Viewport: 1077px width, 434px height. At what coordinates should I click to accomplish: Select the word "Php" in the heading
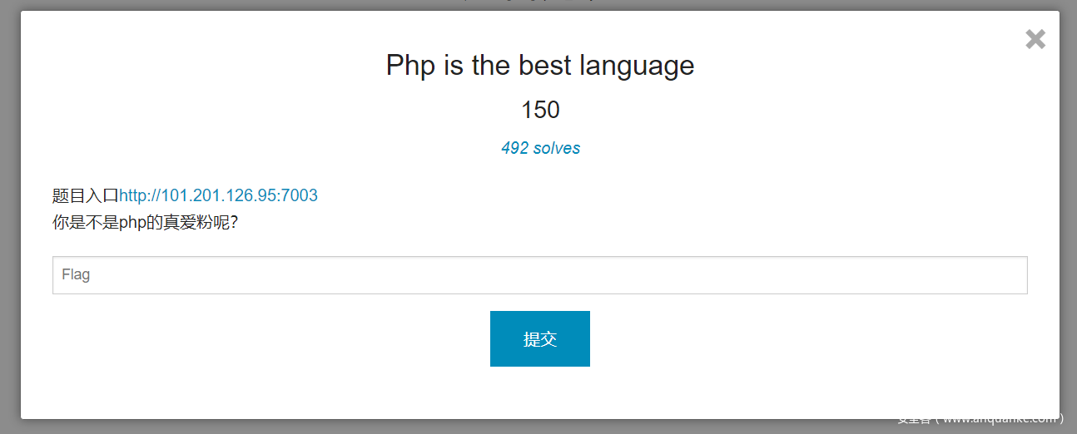pyautogui.click(x=410, y=65)
